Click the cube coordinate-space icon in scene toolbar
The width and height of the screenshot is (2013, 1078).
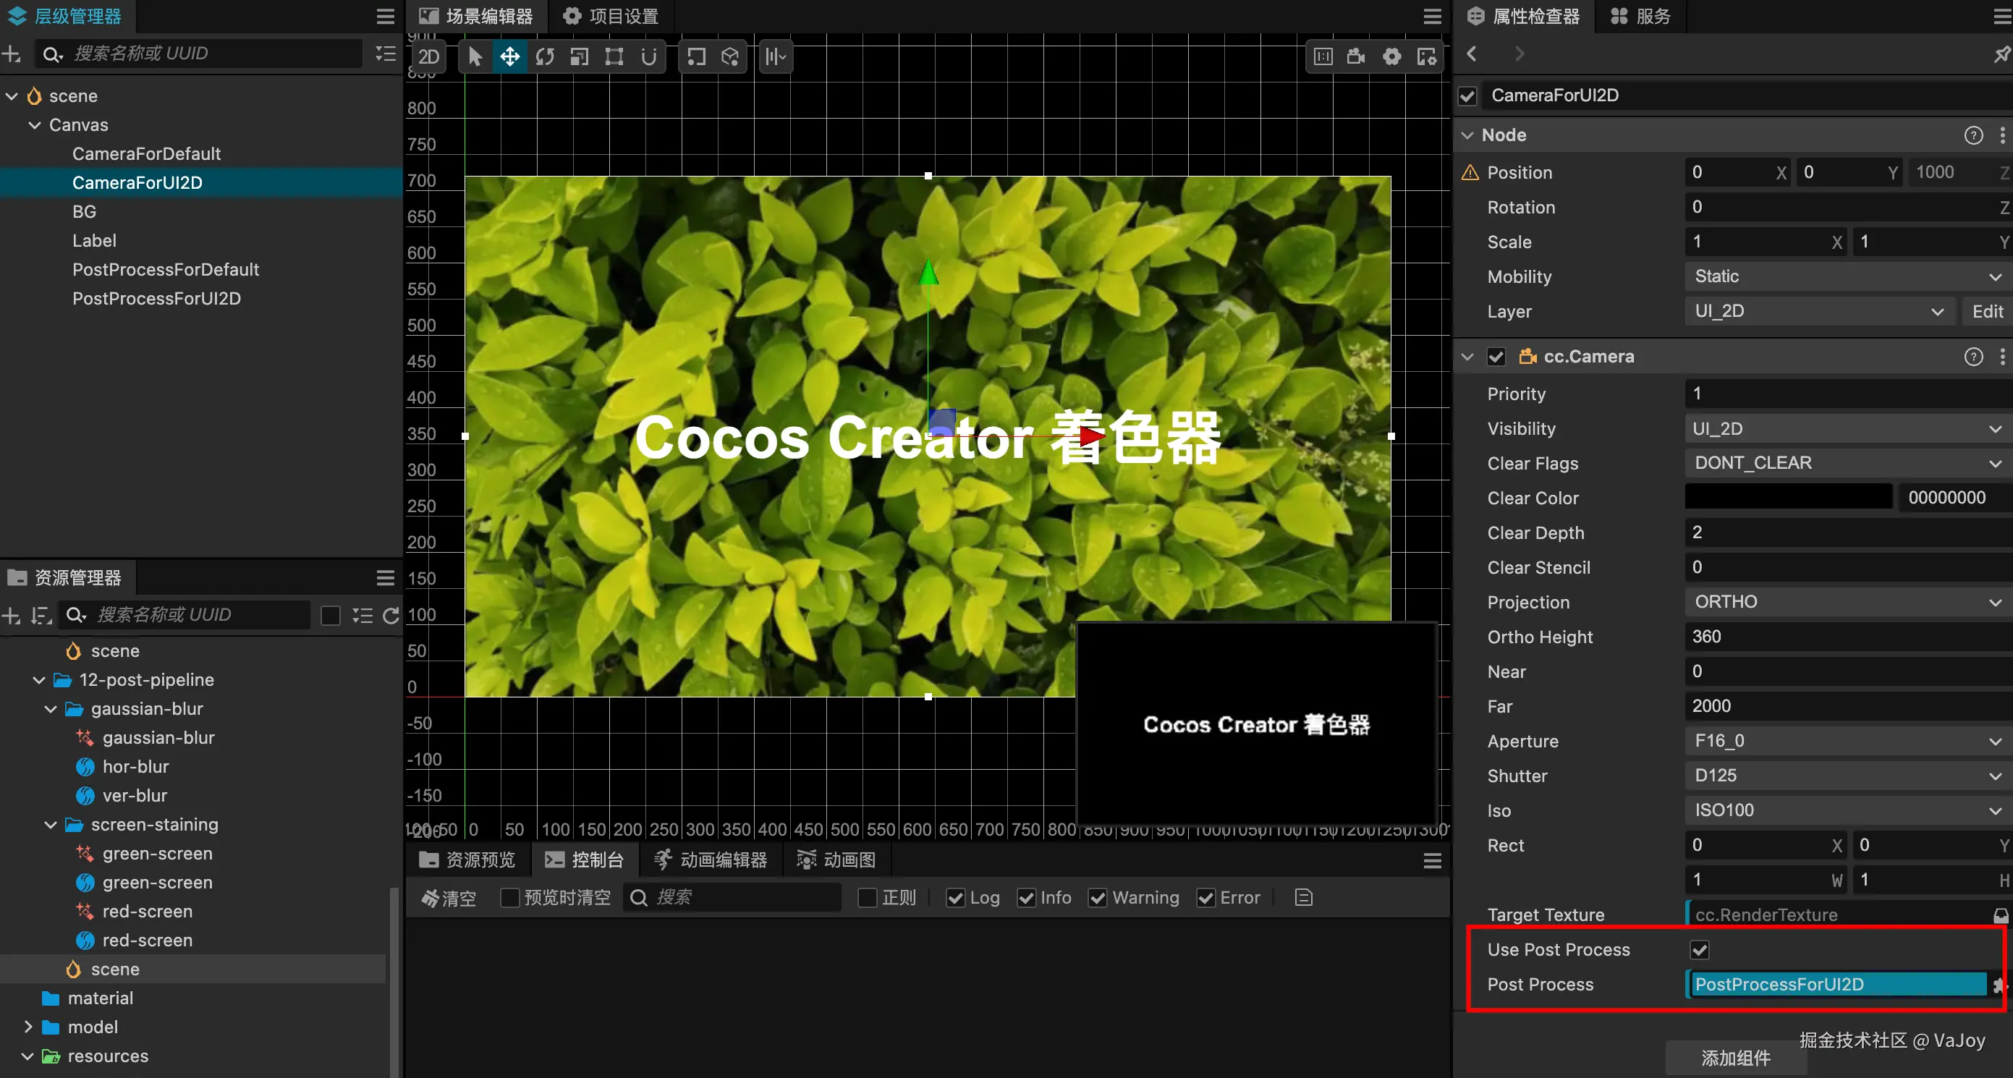pyautogui.click(x=730, y=56)
